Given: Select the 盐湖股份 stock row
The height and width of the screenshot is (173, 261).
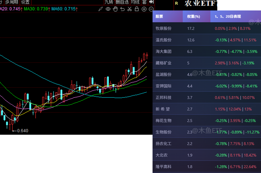Looking at the screenshot, I should 207,74.
